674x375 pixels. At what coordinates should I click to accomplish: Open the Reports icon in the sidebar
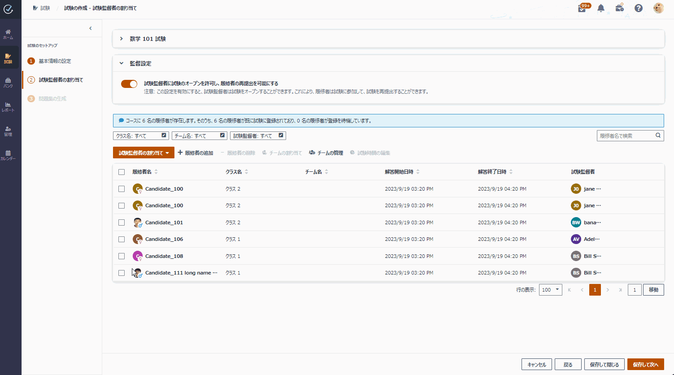8,107
